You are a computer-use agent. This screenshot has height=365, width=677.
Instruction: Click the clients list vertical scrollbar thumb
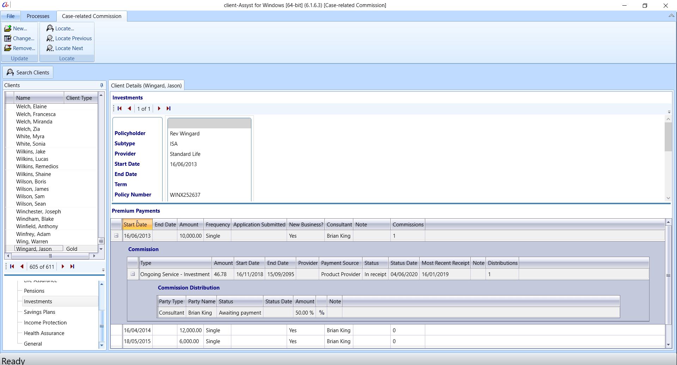point(101,241)
